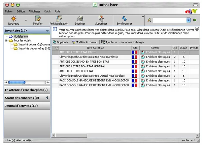The height and width of the screenshot is (145, 202).
Task: Click the grid filter triangle header
Action: (x=57, y=48)
